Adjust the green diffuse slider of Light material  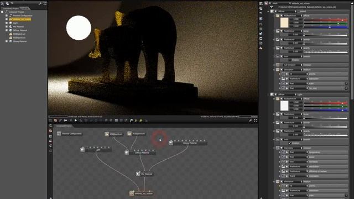point(325,106)
